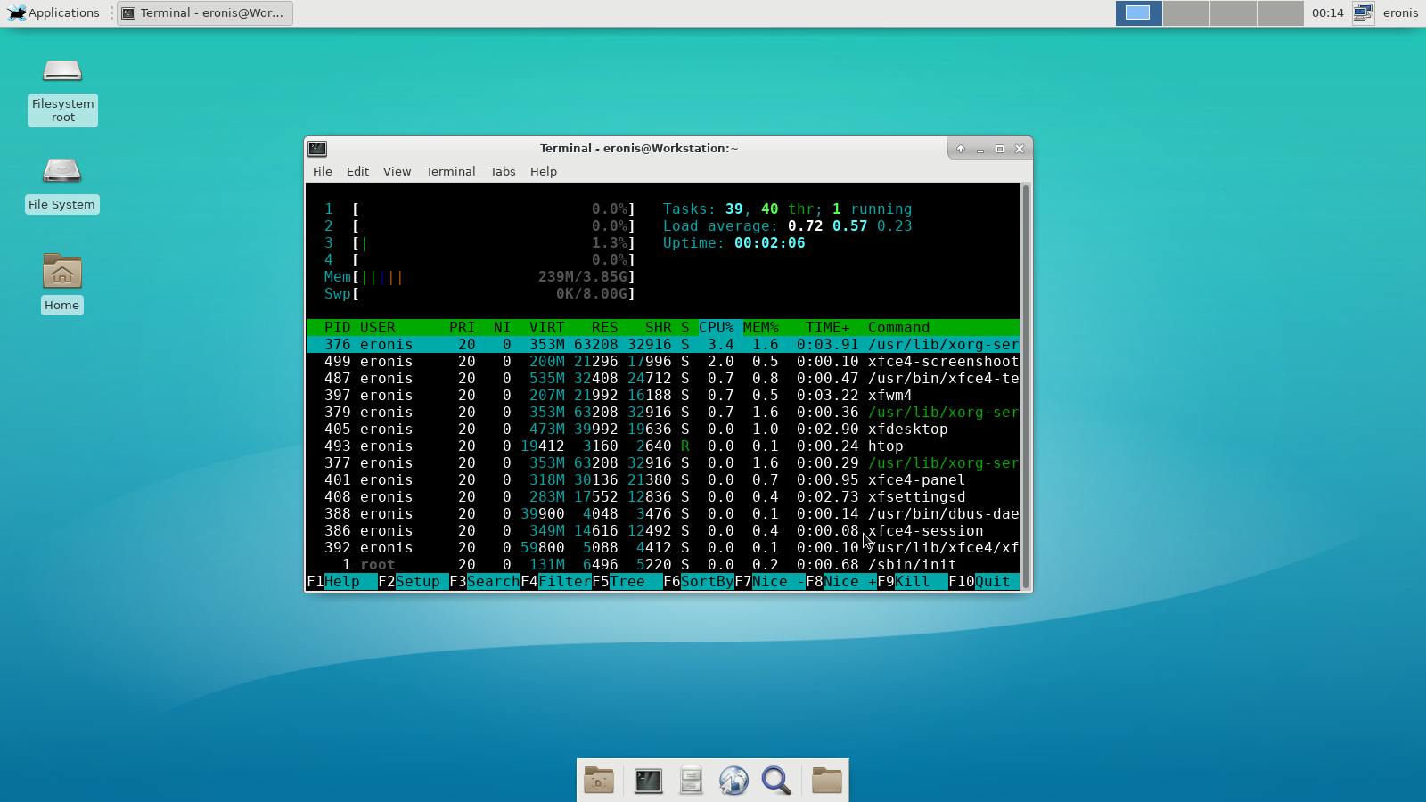Select the xfce4-session process row

(663, 530)
